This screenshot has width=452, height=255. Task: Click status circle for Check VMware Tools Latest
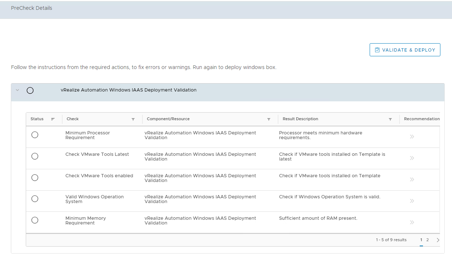click(x=35, y=156)
